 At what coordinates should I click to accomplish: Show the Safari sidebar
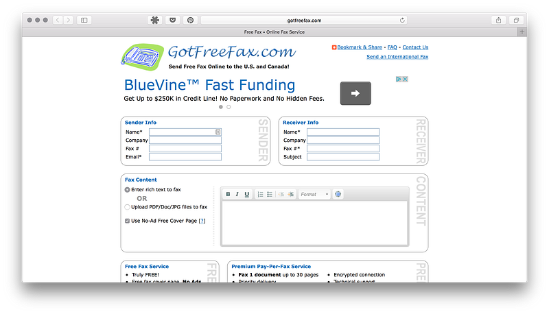[84, 21]
